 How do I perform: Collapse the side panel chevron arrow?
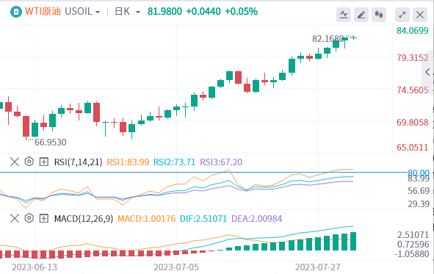[x=427, y=72]
